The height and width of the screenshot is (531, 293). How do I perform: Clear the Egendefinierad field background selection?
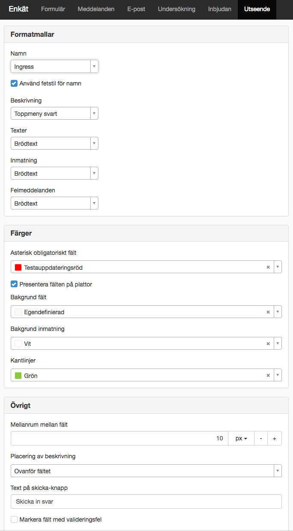point(268,312)
